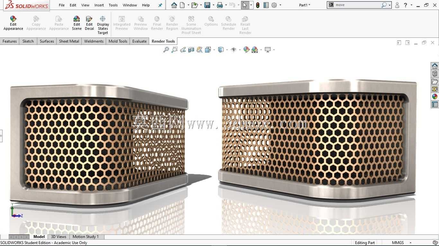Screen dimensions: 439x246
Task: Toggle the pin for the menu bar
Action: 160,5
